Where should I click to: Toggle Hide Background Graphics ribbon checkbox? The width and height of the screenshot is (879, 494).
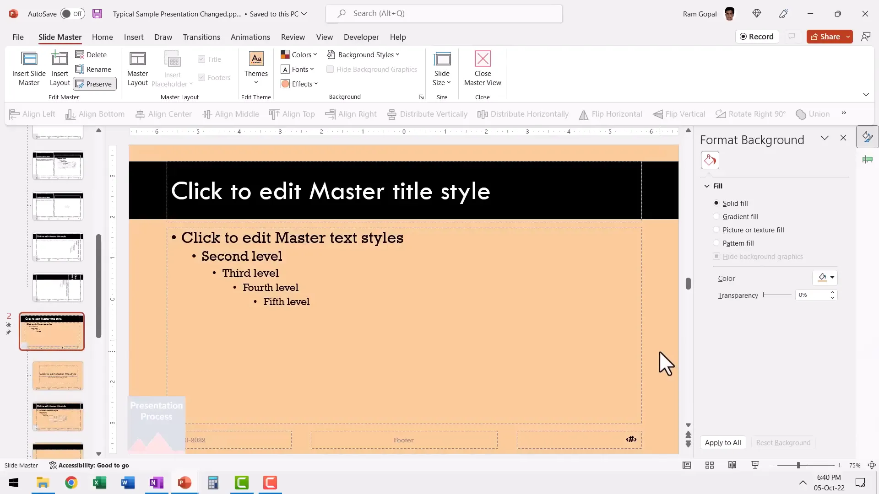pos(371,69)
